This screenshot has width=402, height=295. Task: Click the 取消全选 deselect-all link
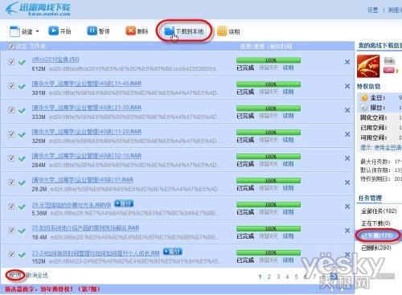(x=37, y=275)
